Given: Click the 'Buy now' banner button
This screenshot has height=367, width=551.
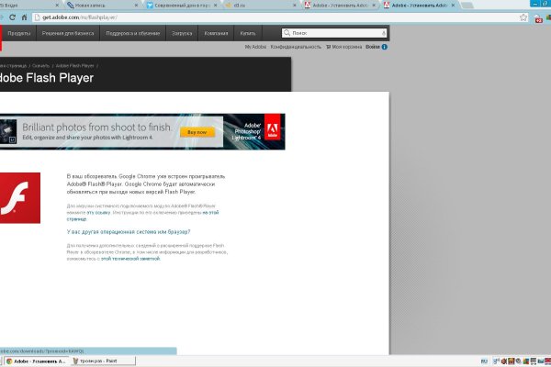Looking at the screenshot, I should click(x=197, y=132).
